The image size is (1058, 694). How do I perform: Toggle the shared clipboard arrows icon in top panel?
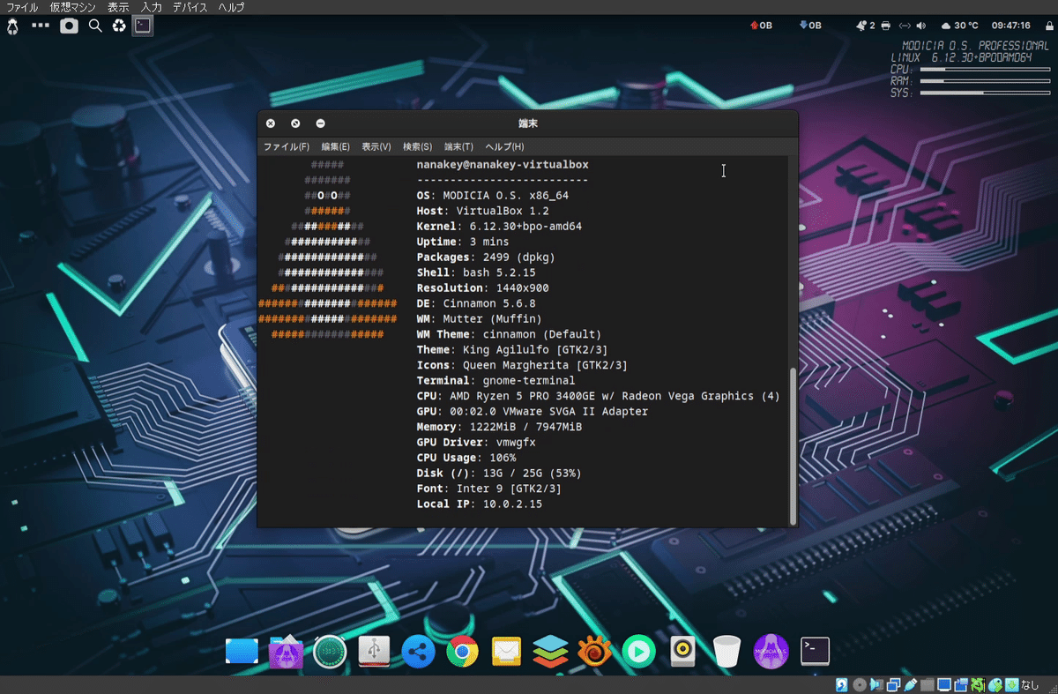click(x=905, y=26)
